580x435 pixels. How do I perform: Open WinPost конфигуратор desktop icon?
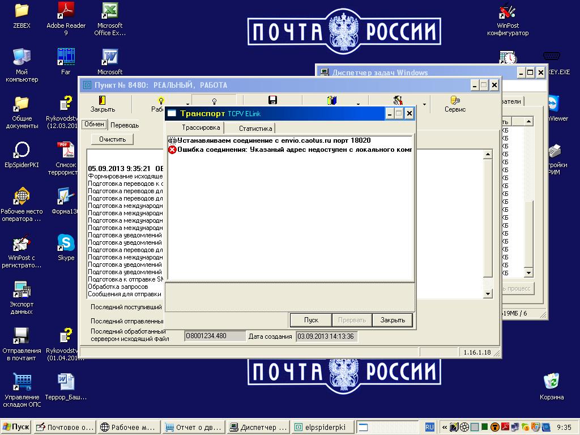tap(507, 10)
